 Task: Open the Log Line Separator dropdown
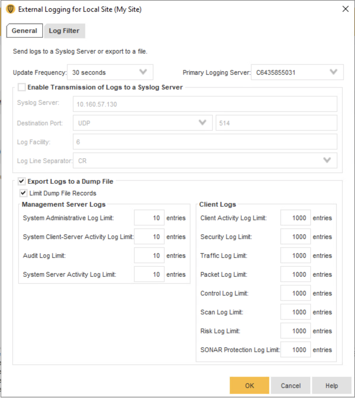[205, 160]
